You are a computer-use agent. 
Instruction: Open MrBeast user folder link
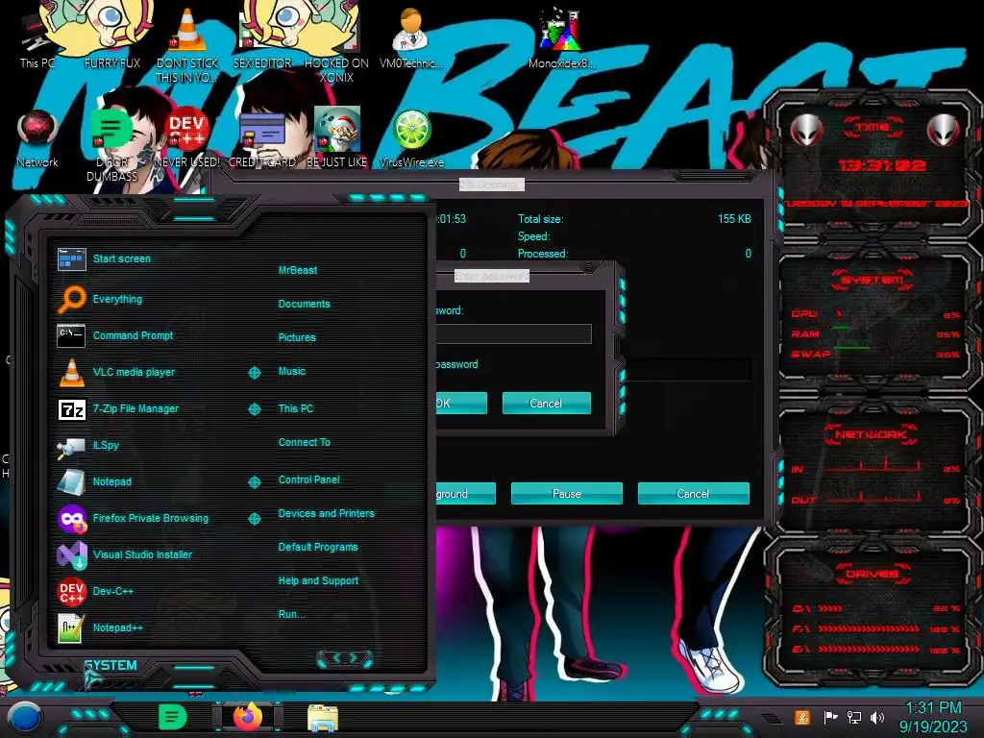pyautogui.click(x=298, y=270)
